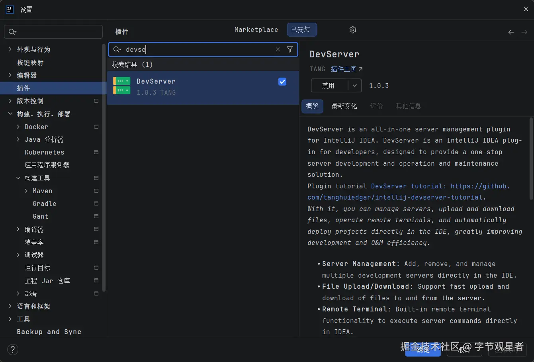Open the 插件主页 link
Image resolution: width=534 pixels, height=362 pixels.
[x=344, y=69]
